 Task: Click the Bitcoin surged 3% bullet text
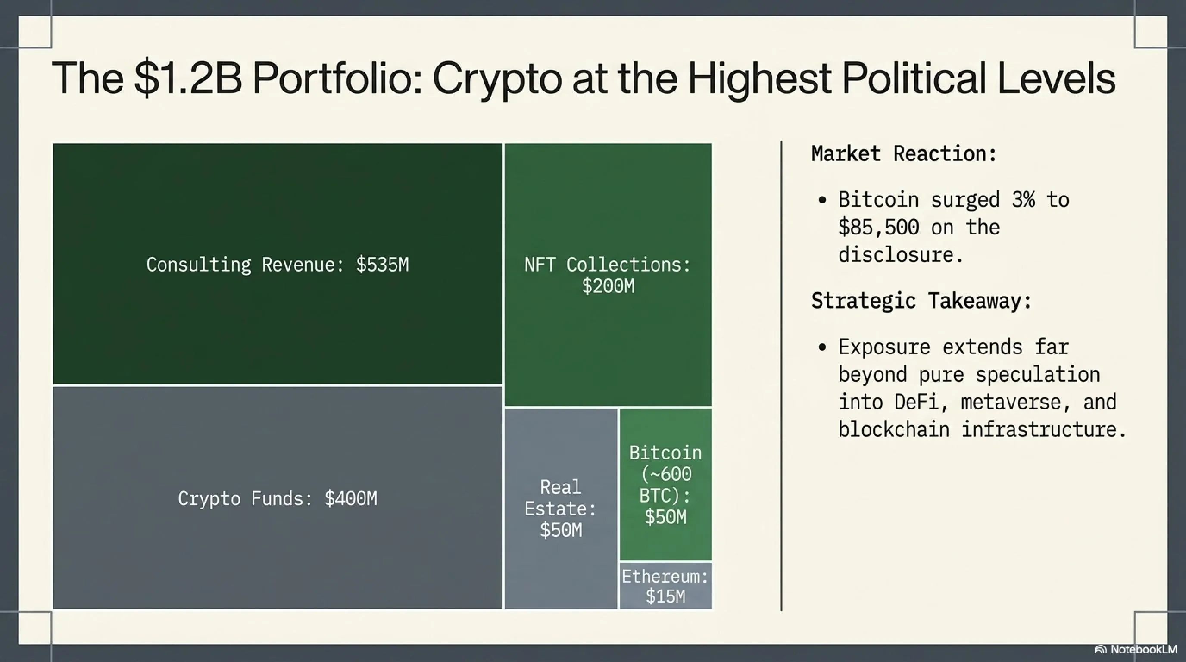(x=953, y=228)
